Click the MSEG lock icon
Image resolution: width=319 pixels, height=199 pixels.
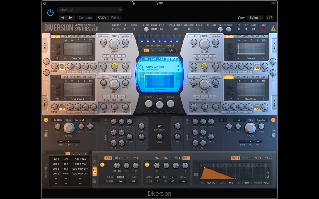pyautogui.click(x=268, y=173)
